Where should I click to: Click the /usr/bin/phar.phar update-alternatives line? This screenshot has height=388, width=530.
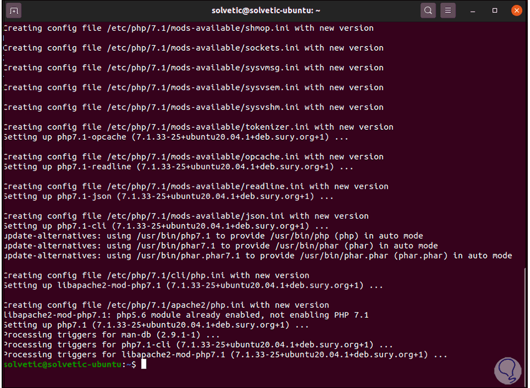click(258, 256)
